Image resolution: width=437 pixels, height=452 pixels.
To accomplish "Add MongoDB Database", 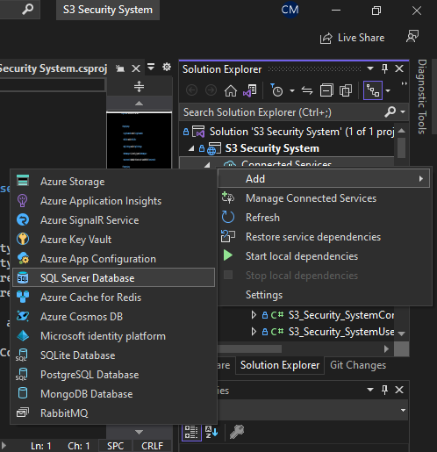I will click(113, 394).
